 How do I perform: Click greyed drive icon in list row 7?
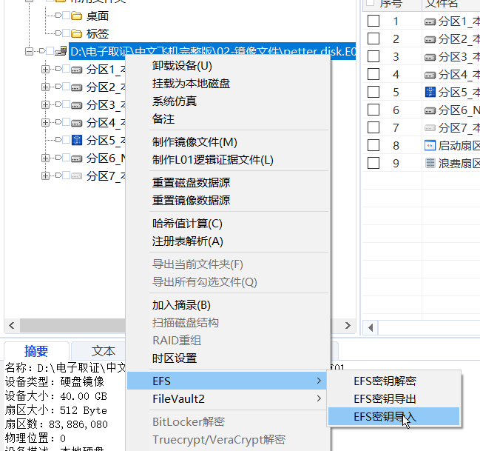[x=430, y=127]
